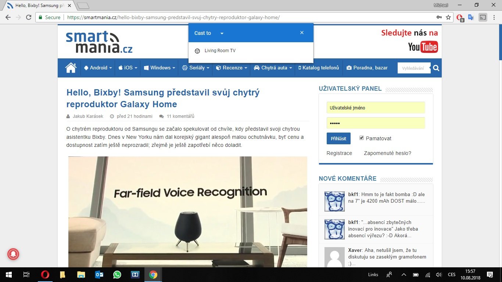The width and height of the screenshot is (502, 282).
Task: Open the Registrace link
Action: pyautogui.click(x=339, y=153)
